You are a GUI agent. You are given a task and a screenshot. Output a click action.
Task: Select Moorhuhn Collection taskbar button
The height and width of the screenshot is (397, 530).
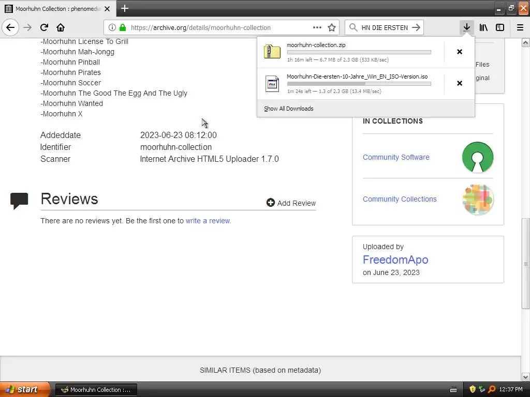click(x=96, y=390)
